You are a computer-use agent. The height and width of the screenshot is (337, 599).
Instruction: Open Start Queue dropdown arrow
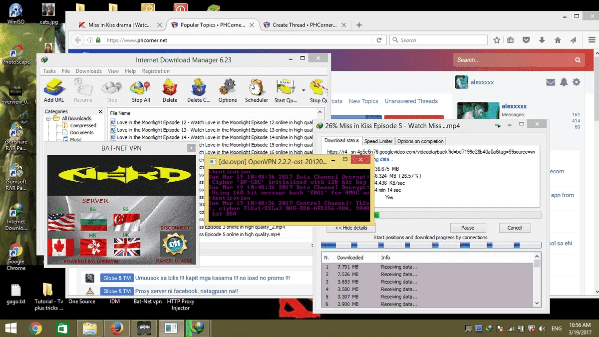(303, 90)
